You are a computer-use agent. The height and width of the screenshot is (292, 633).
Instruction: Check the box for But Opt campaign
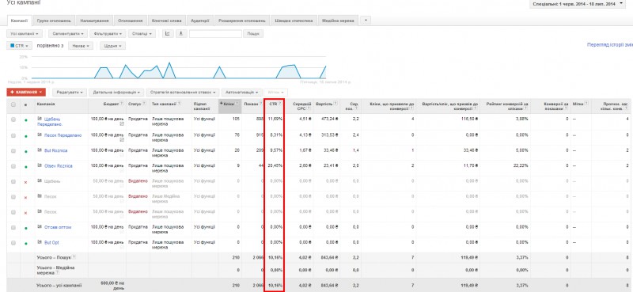tap(13, 243)
